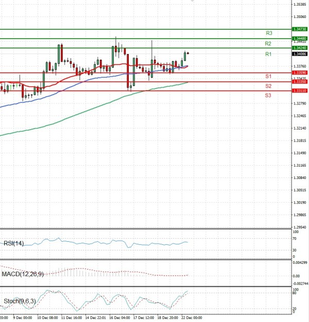
Task: Click the green 1.34730 price tag
Action: pyautogui.click(x=299, y=29)
